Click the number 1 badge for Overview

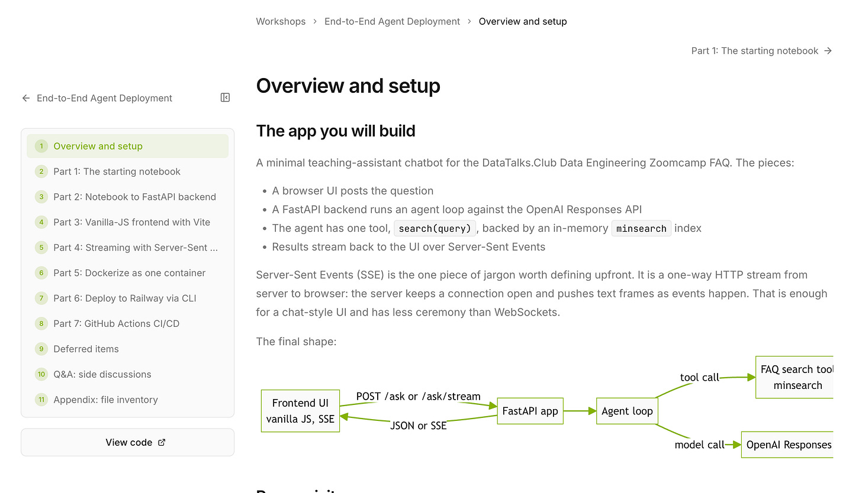[x=41, y=146]
